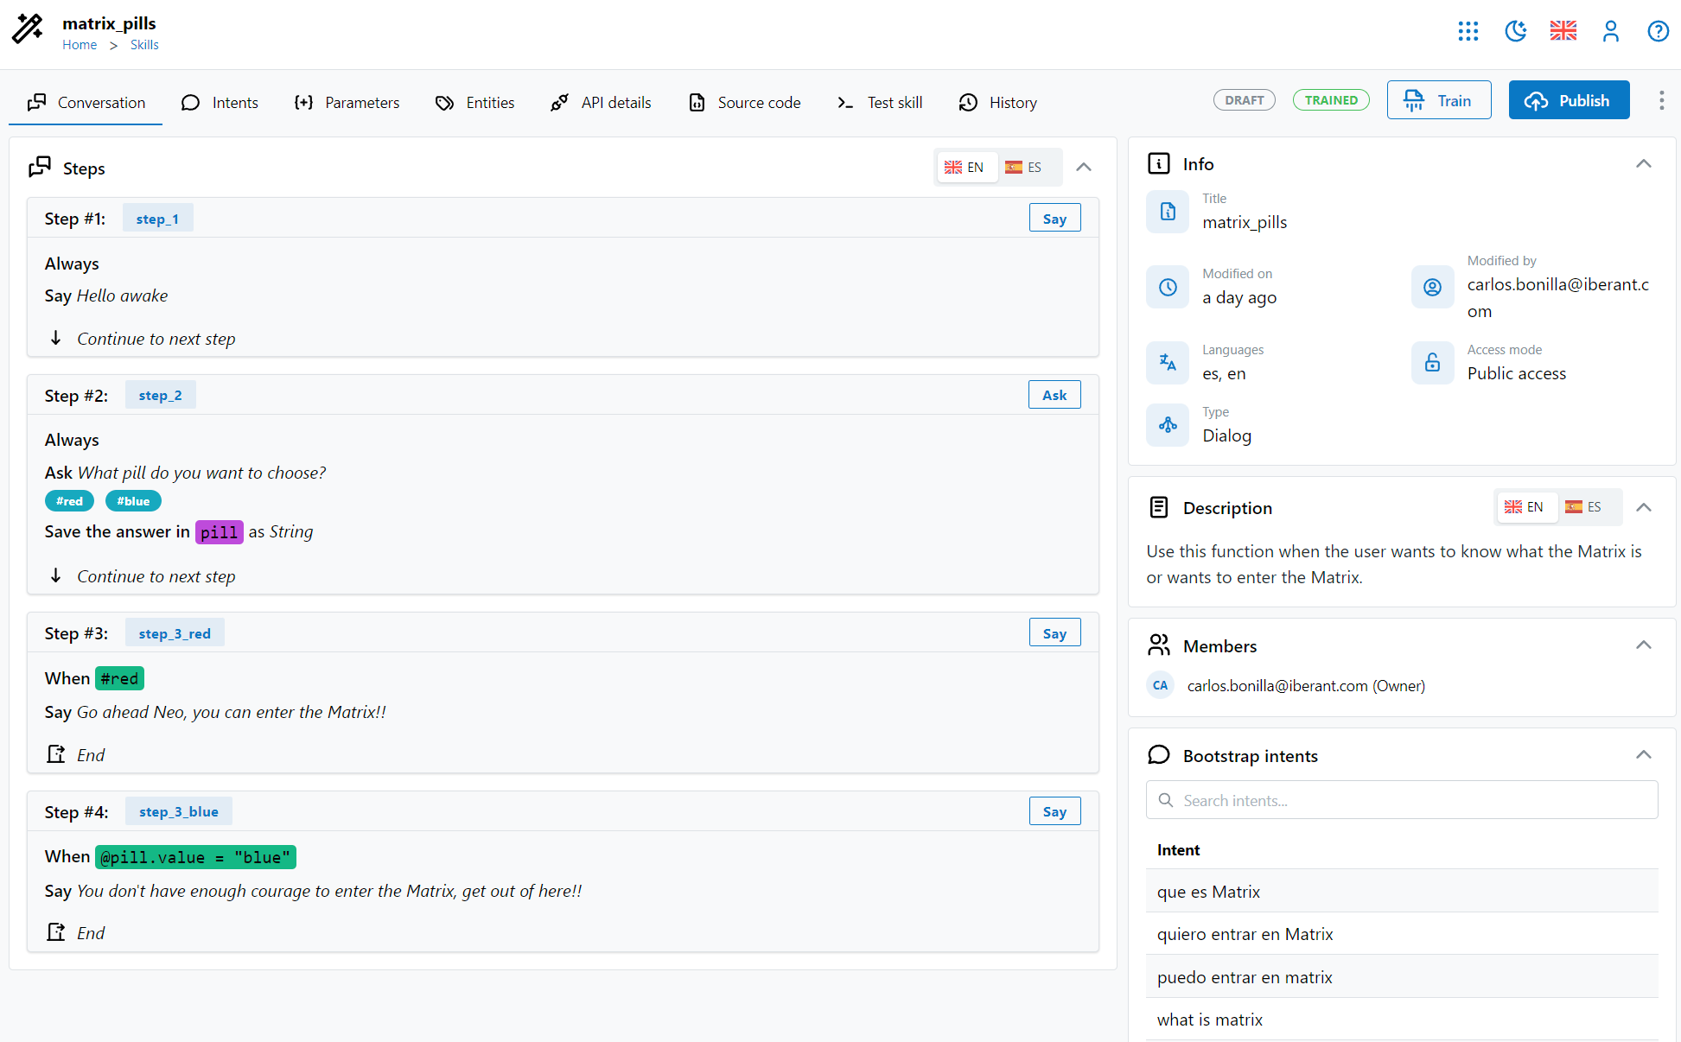Screen dimensions: 1681x1042
Task: Click the Languages translate icon
Action: coord(1168,363)
